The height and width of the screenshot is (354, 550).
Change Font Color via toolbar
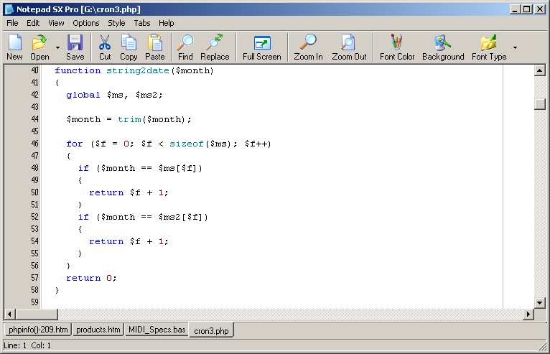click(397, 47)
